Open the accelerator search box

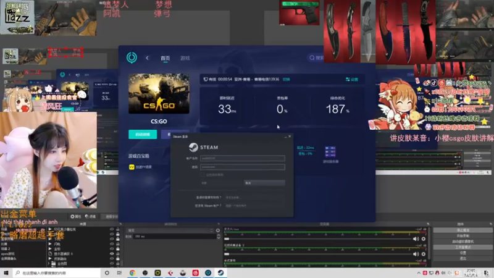[316, 57]
